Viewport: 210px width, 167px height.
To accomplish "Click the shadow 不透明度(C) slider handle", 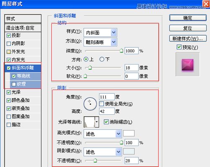I will [x=95, y=161].
